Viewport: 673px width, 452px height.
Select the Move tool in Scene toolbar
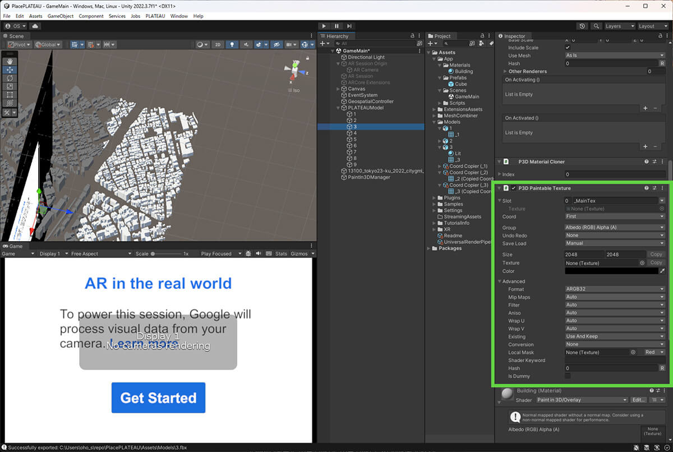point(10,70)
